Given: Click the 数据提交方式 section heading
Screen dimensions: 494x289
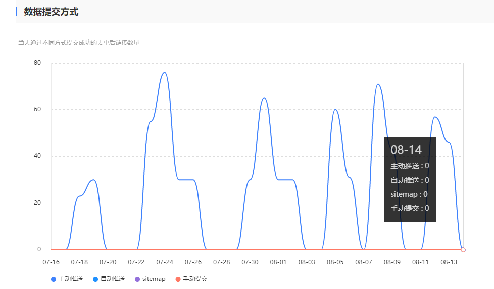Looking at the screenshot, I should [x=51, y=12].
